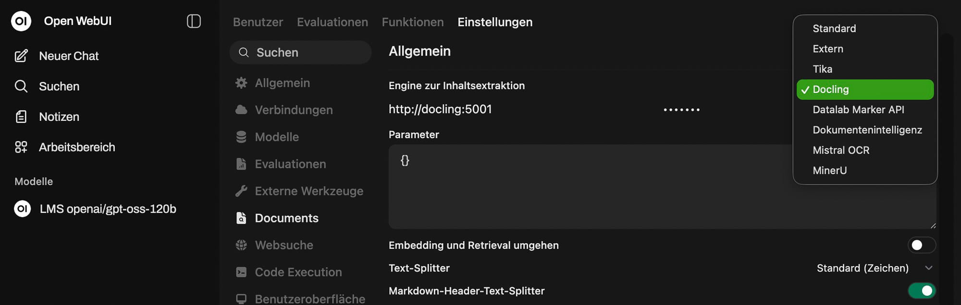The image size is (961, 305).
Task: Open Arbeitsbereich via its grid icon
Action: 21,147
